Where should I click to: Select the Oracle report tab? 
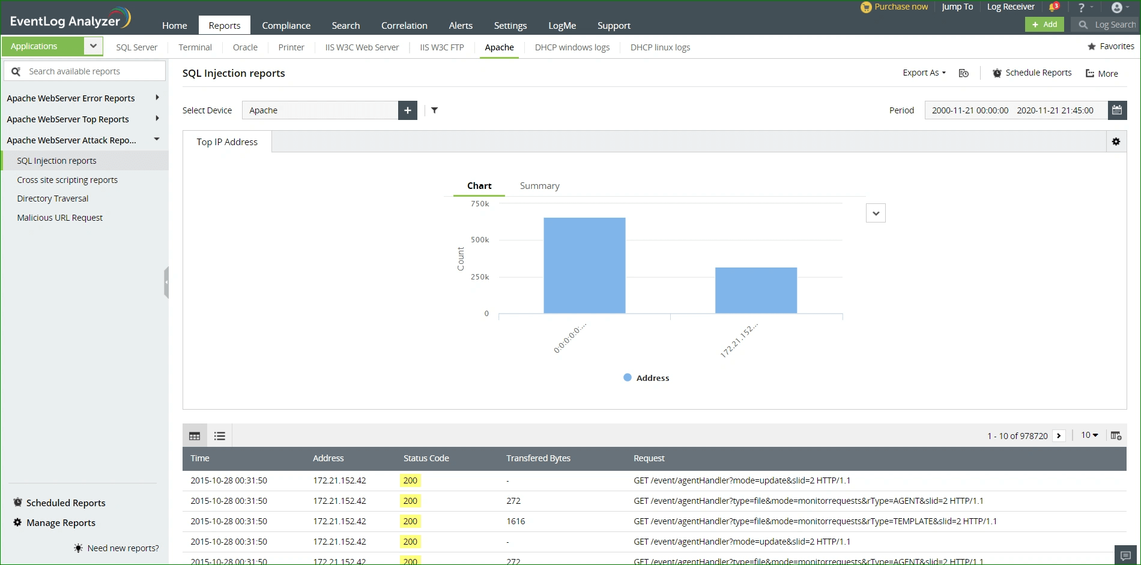pos(245,47)
